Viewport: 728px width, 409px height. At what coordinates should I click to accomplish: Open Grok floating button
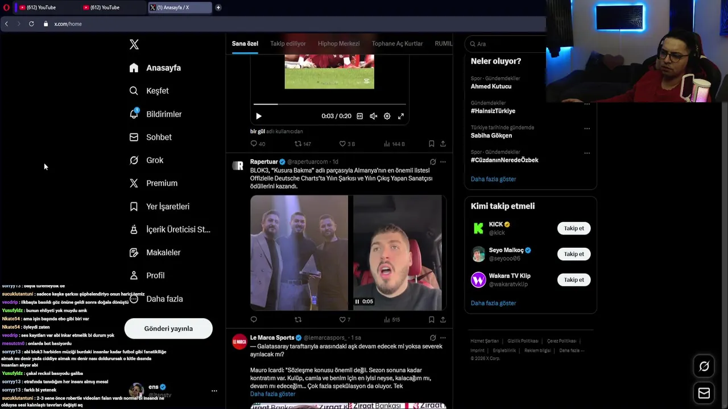[704, 366]
